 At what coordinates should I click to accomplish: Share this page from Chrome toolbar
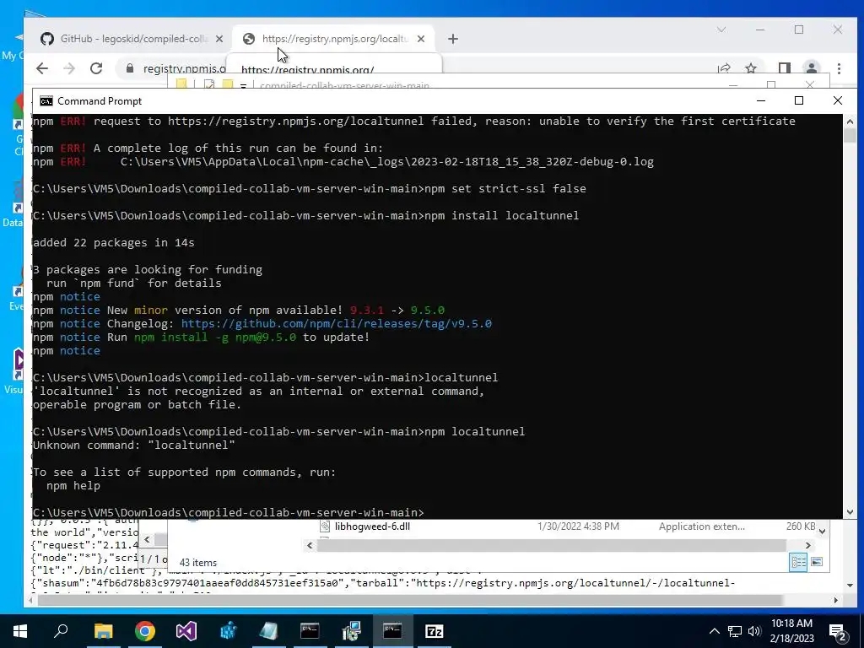click(x=724, y=68)
